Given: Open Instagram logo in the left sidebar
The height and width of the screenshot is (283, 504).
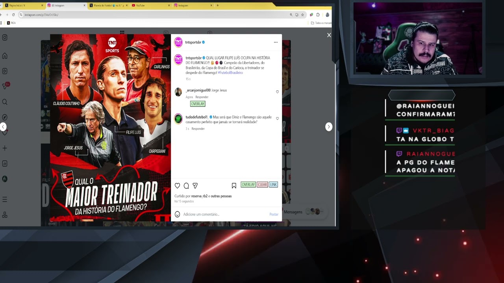Looking at the screenshot, I should click(5, 37).
